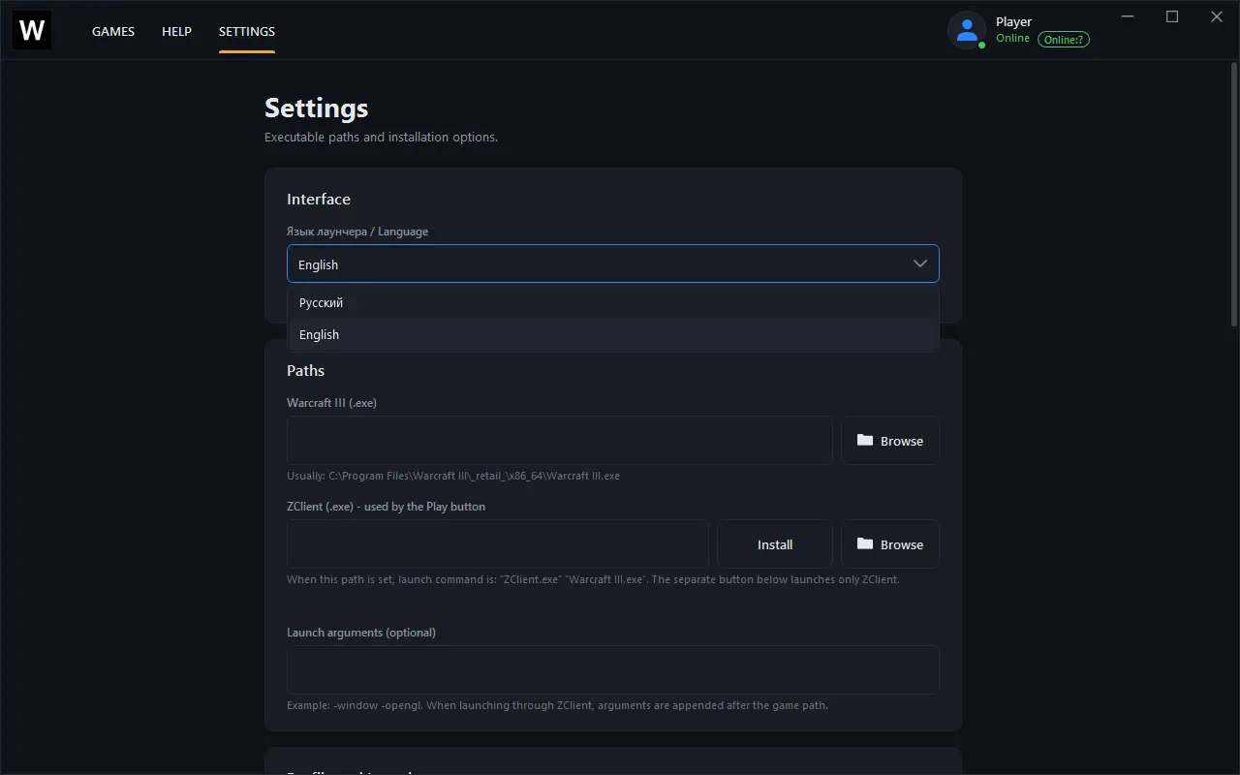Click the 'Язык лаунчера / Language' label

point(357,232)
